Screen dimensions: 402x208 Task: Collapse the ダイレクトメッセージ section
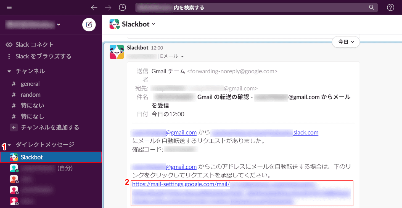(x=9, y=145)
